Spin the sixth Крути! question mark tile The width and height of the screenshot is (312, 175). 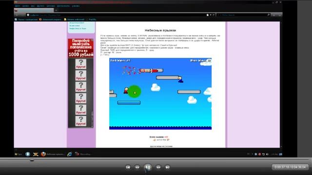tap(81, 121)
